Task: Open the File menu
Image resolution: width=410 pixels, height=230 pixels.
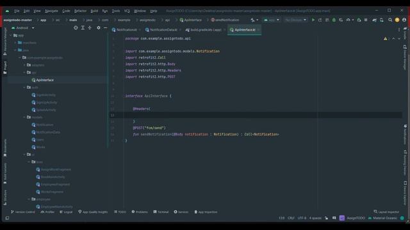Action: click(x=17, y=11)
